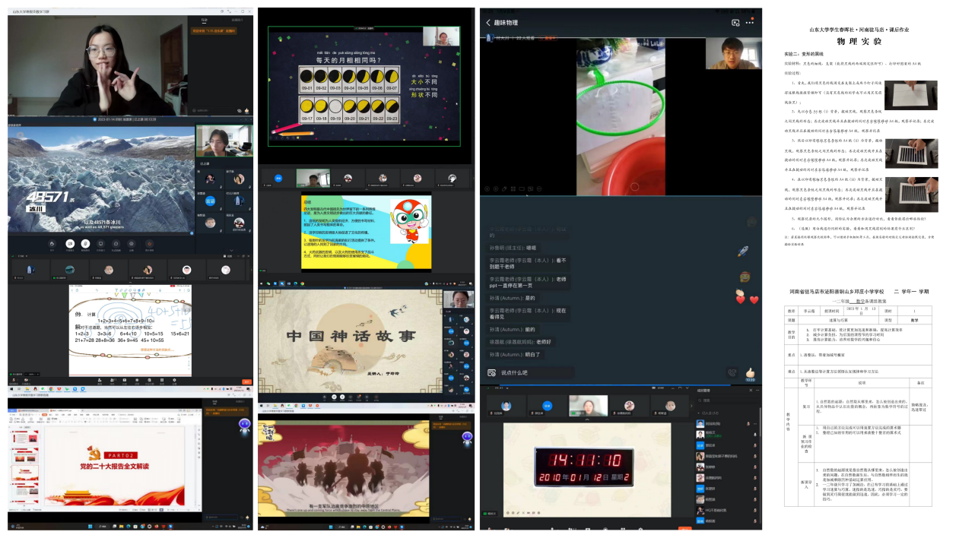Switch to the 互动 tab in top-left window
Image resolution: width=959 pixels, height=538 pixels.
coord(205,20)
